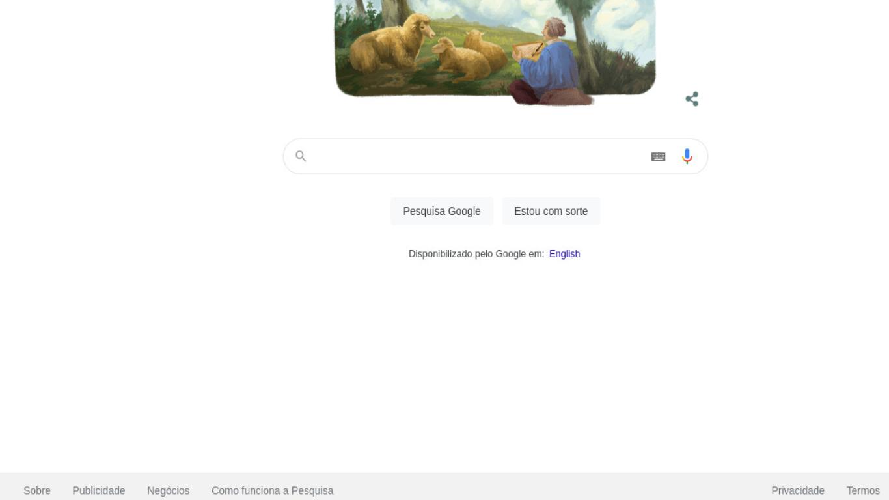Click the Estou com sorte button

click(551, 211)
